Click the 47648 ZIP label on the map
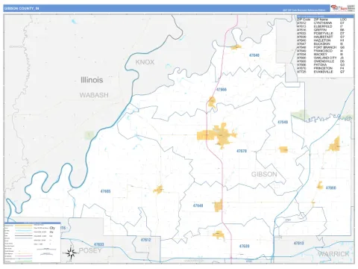 (x=198, y=205)
